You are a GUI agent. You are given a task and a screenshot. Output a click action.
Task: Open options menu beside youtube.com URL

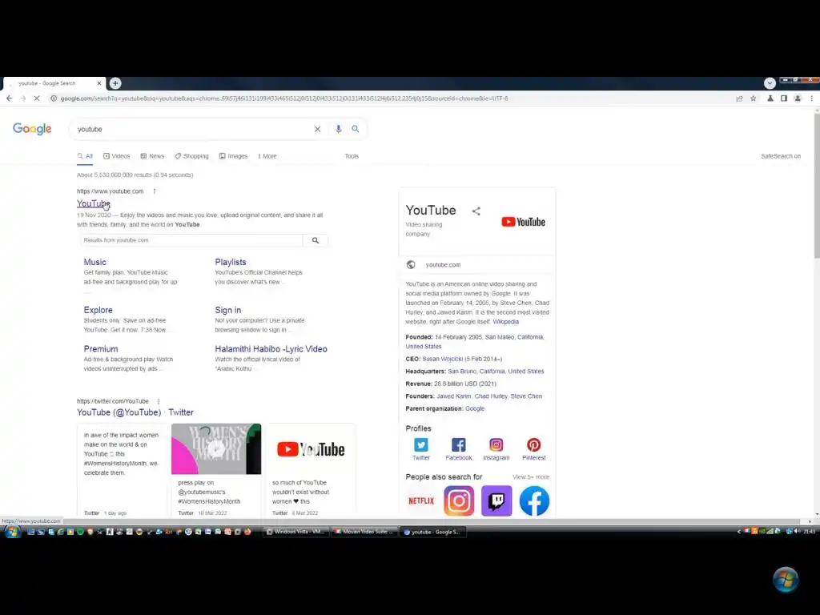[x=155, y=191]
